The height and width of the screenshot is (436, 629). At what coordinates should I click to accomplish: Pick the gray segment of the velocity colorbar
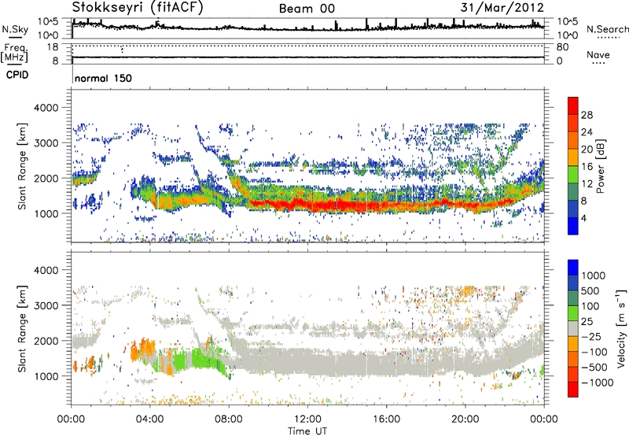pyautogui.click(x=573, y=329)
